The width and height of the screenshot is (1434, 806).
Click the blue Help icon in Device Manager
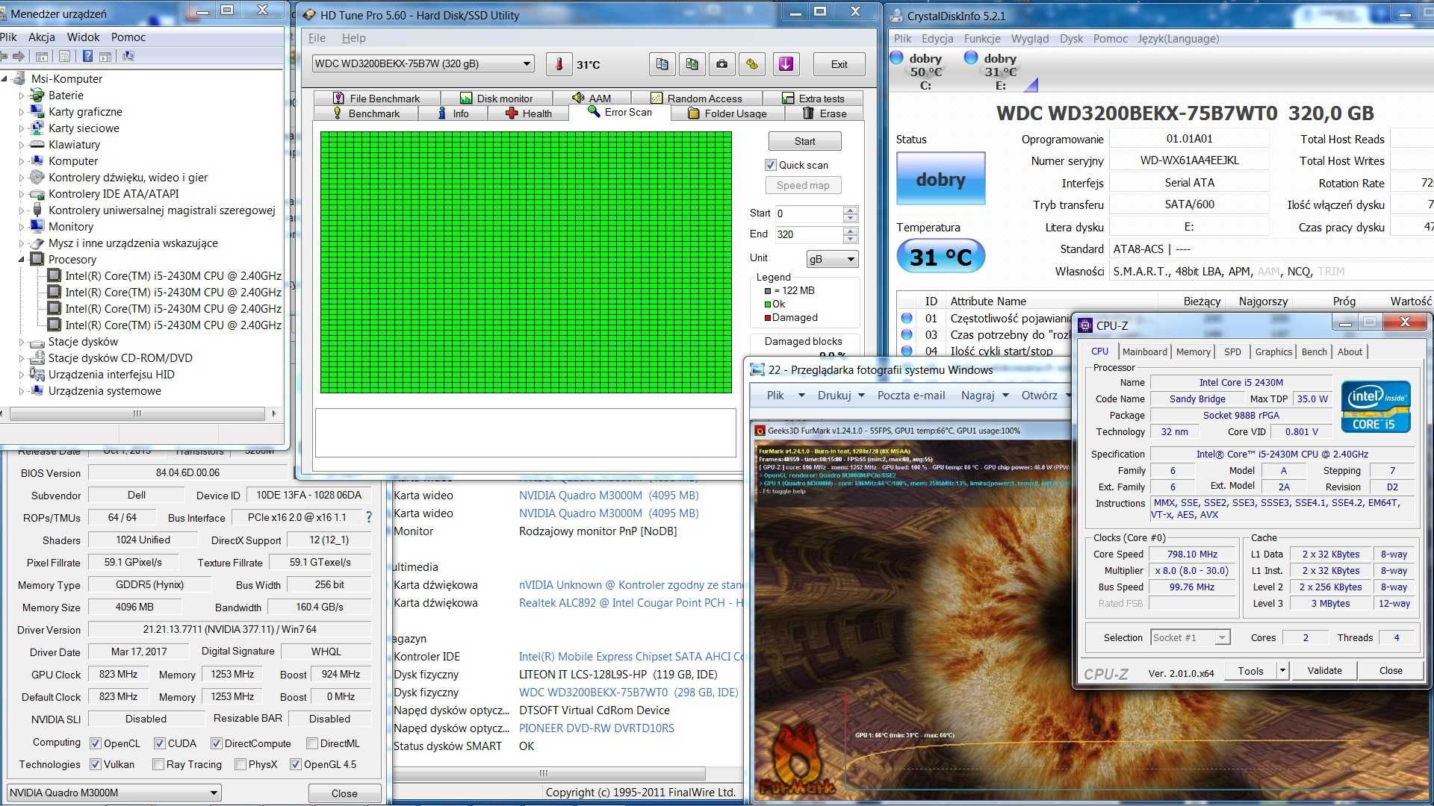coord(87,57)
